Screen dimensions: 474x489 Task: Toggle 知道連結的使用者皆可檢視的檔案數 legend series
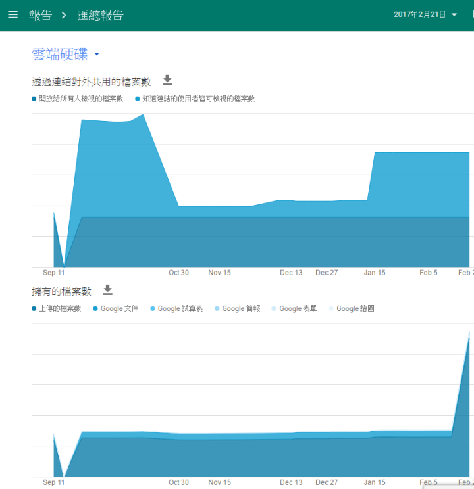[195, 99]
